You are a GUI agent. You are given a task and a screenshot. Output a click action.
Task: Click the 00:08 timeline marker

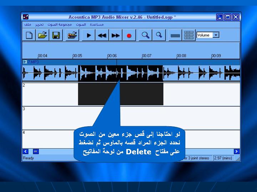(x=181, y=56)
